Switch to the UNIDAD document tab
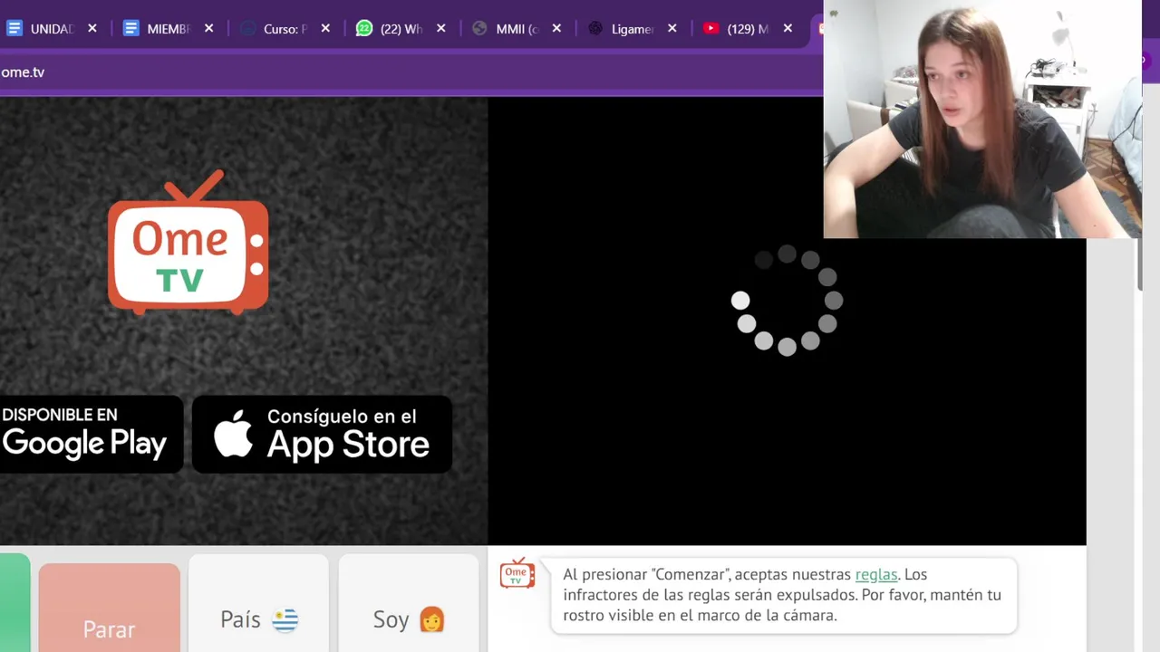The image size is (1160, 652). 50,28
